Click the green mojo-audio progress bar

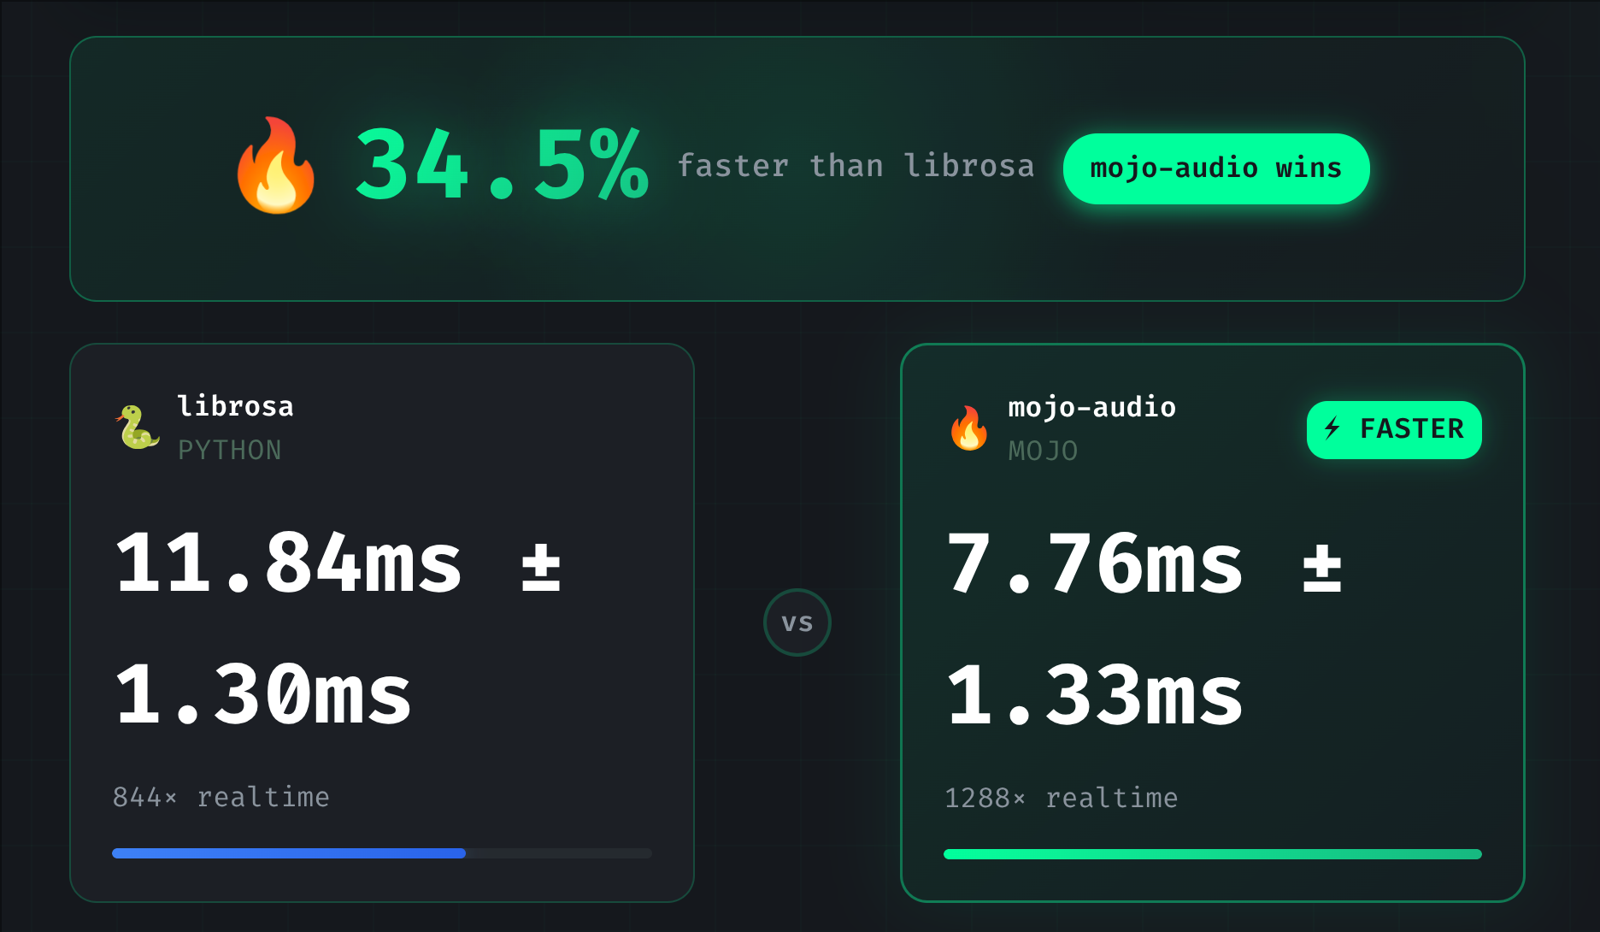point(1213,854)
